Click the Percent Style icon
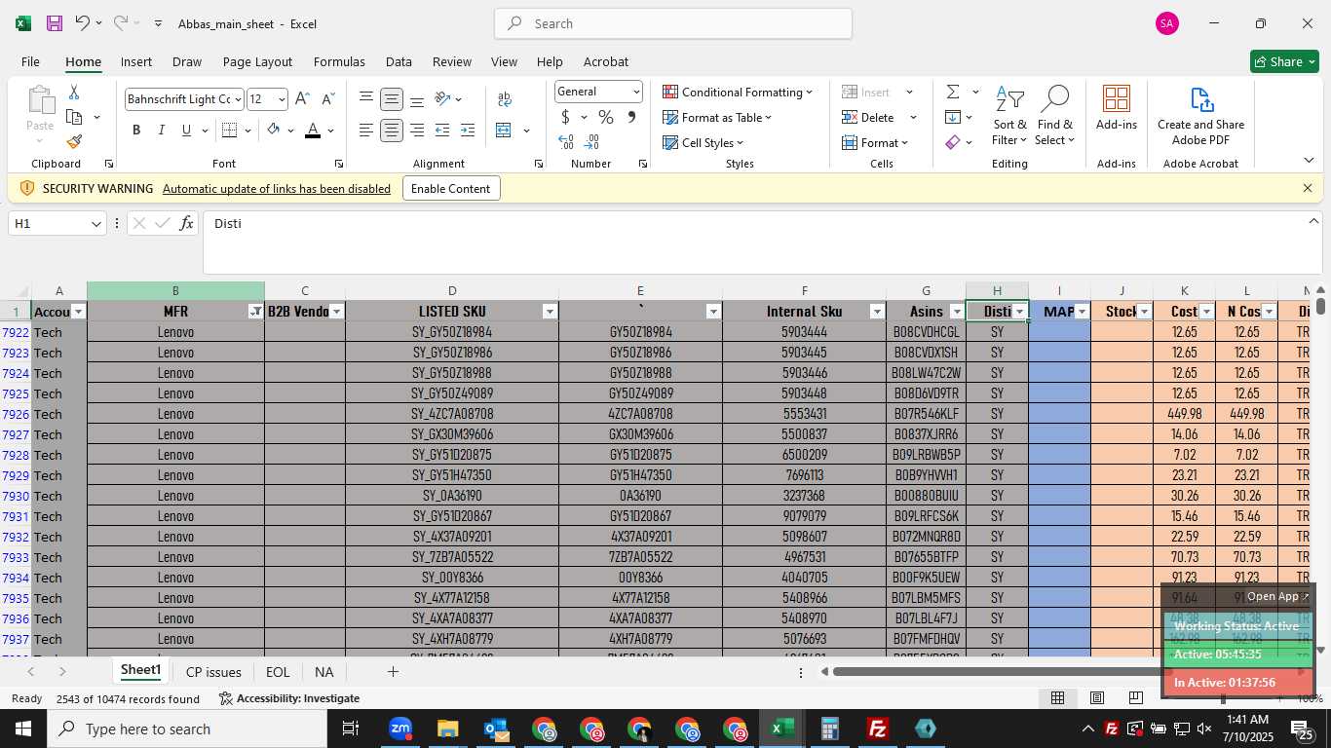Viewport: 1331px width, 748px height. click(x=606, y=117)
